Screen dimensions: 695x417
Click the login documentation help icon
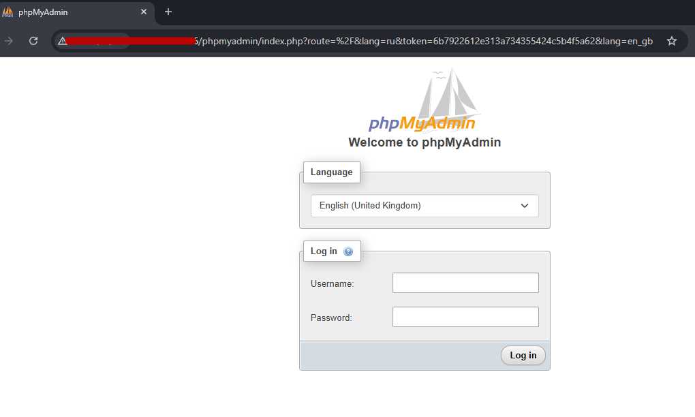(x=348, y=251)
